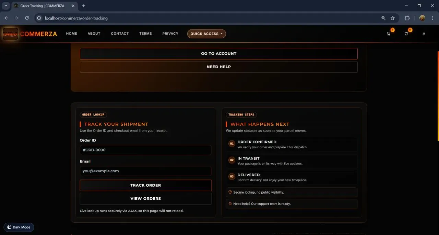This screenshot has width=439, height=235.
Task: Open the zoom magnifier icon in address bar
Action: (383, 18)
